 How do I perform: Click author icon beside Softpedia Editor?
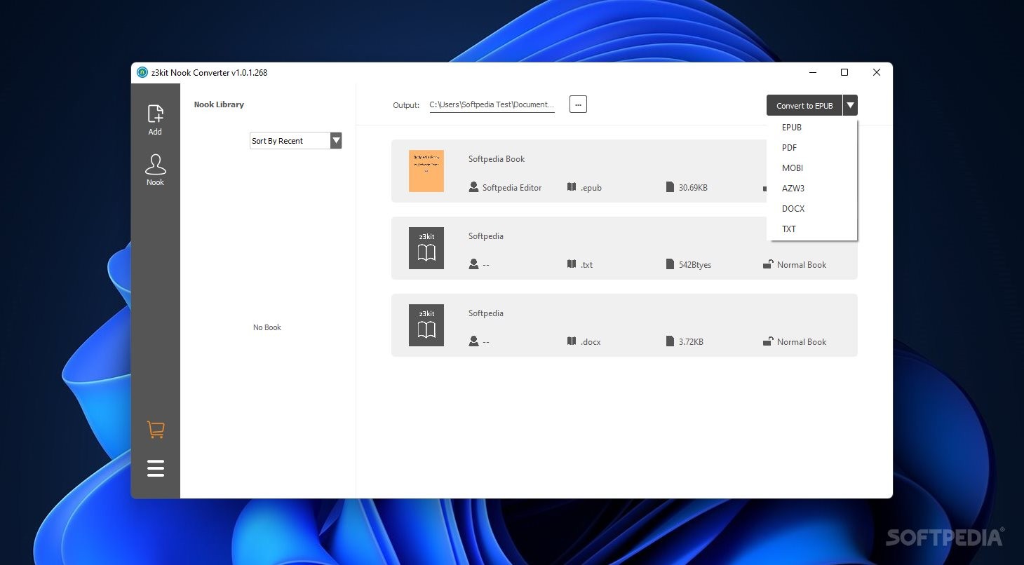(473, 187)
